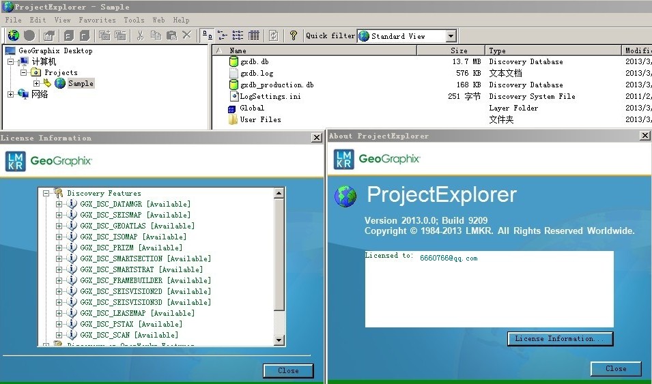This screenshot has width=652, height=384.
Task: Click the Delete X toolbar icon
Action: tap(187, 35)
